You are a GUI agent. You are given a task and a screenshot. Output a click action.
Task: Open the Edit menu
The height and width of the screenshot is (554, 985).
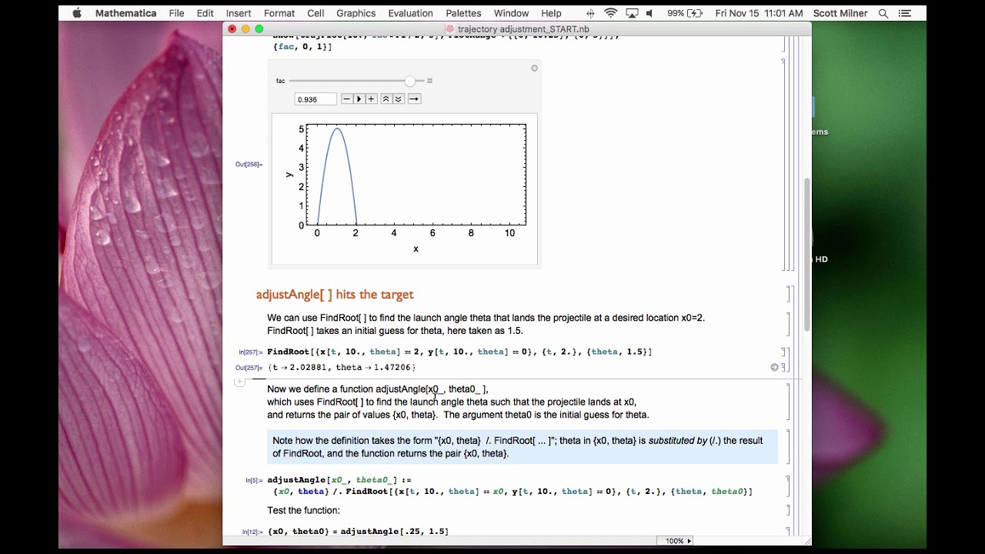click(x=205, y=13)
